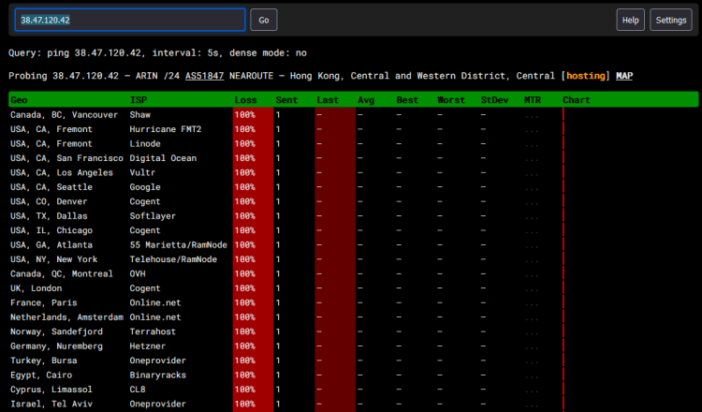This screenshot has height=412, width=702.
Task: Click the Last column header
Action: point(328,100)
